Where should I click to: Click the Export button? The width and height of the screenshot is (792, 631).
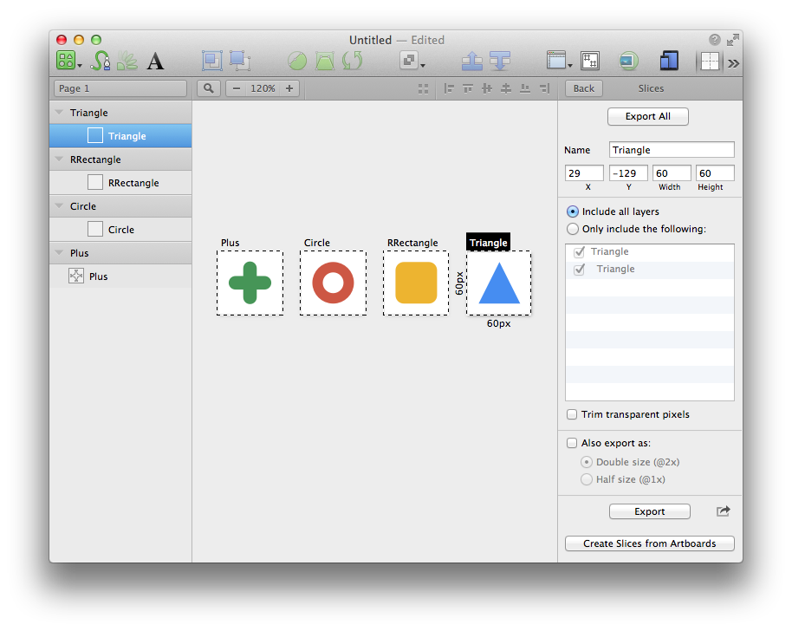pos(650,511)
